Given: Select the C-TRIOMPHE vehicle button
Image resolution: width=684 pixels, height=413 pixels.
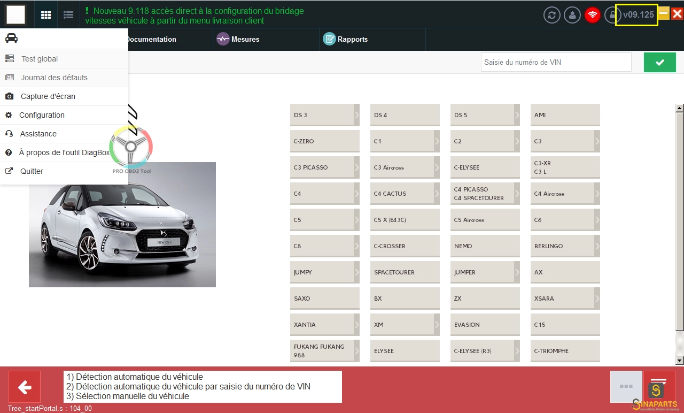Looking at the screenshot, I should point(565,351).
